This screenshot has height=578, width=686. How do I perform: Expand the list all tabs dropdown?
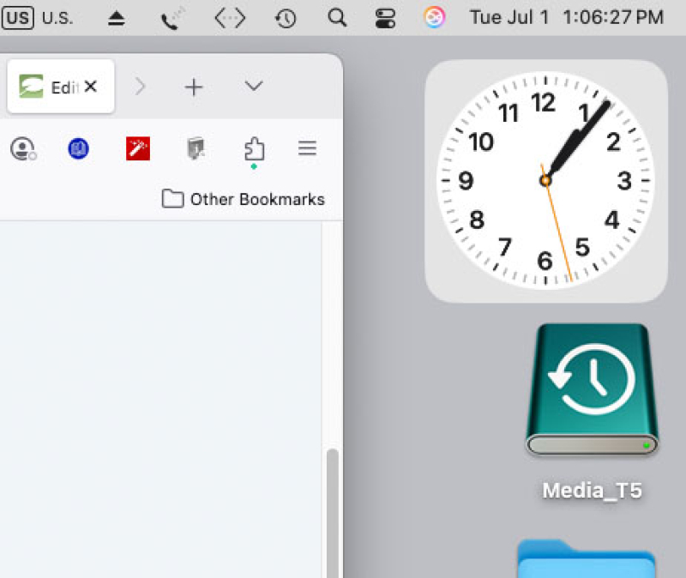253,86
